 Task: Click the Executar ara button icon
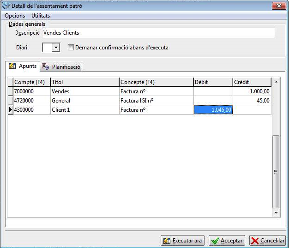[x=167, y=241]
